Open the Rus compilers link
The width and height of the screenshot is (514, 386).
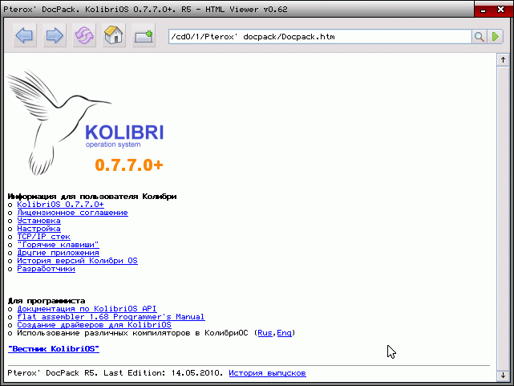(x=265, y=333)
